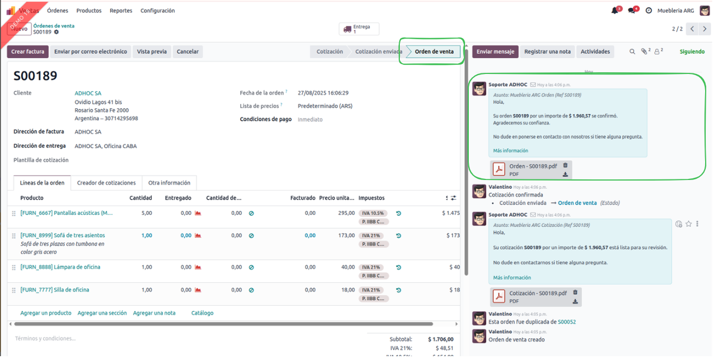Open forecast chart for Pantallas acústicas line

(x=198, y=213)
